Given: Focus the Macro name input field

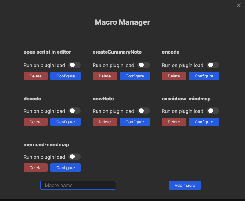Looking at the screenshot, I should tap(78, 185).
